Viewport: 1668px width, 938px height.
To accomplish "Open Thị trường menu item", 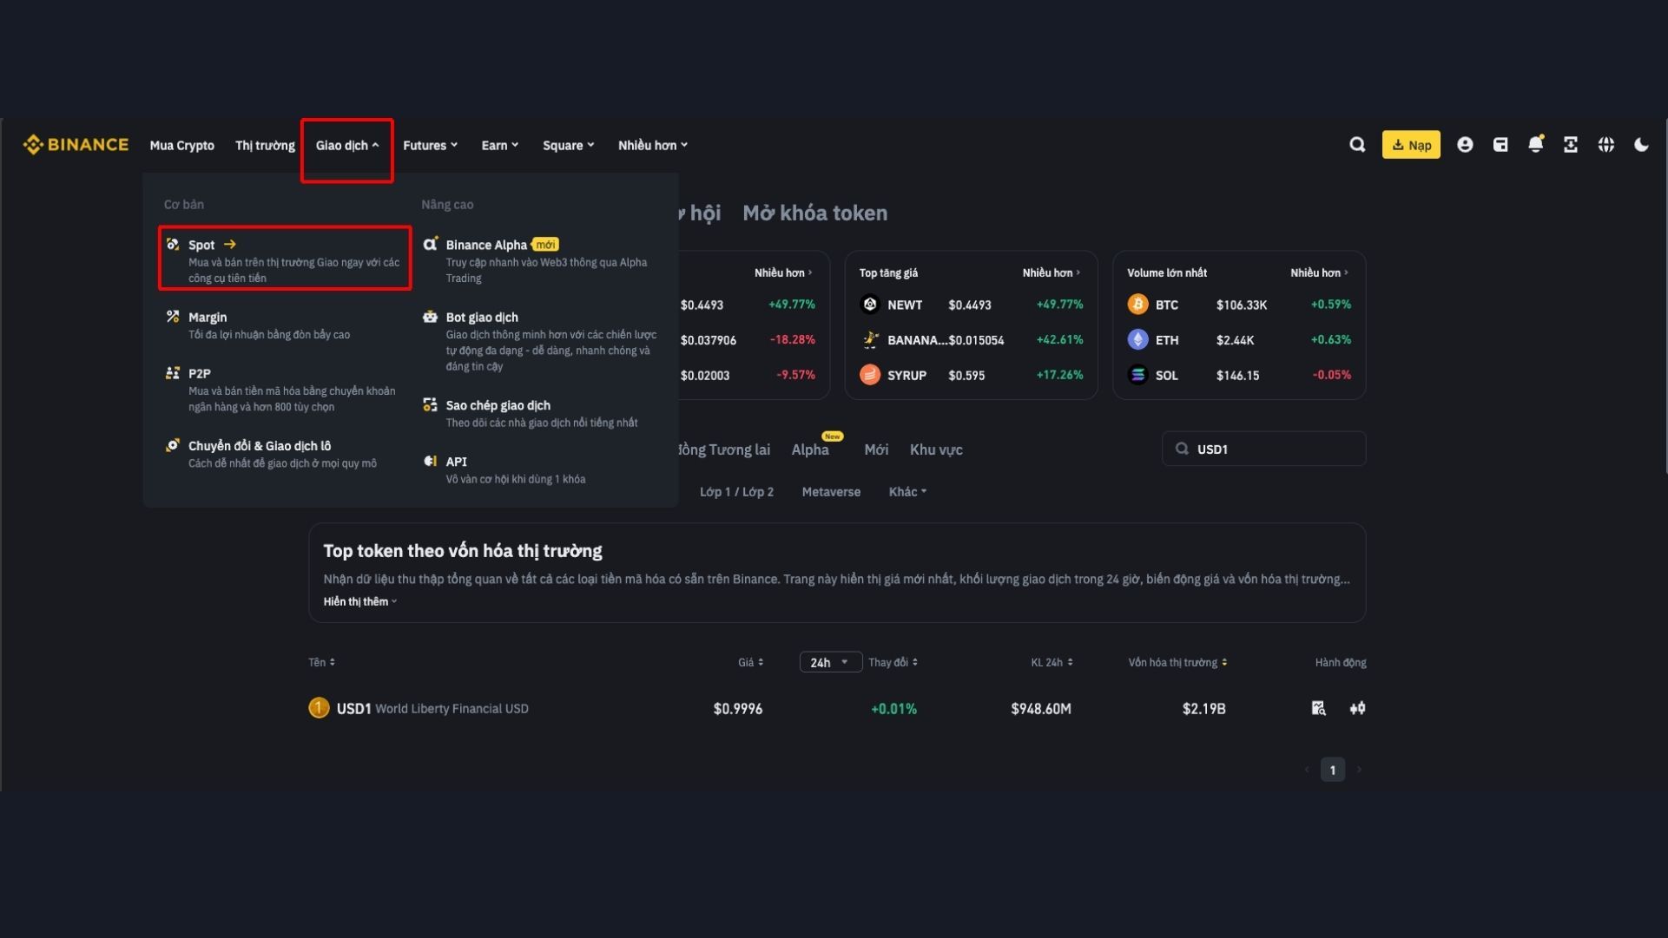I will tap(265, 145).
